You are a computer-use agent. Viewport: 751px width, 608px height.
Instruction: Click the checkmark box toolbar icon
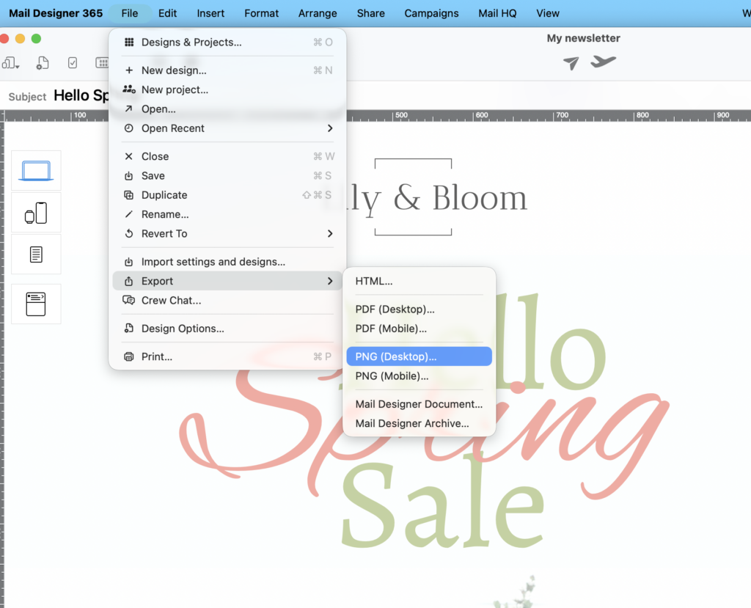click(x=73, y=63)
